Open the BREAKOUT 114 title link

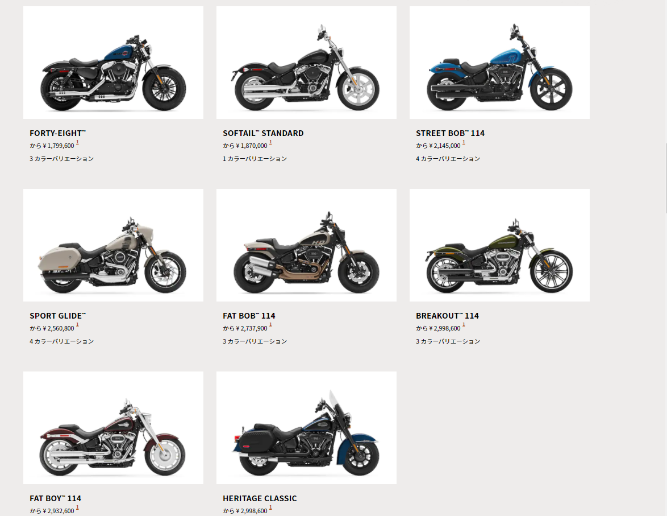(x=447, y=316)
